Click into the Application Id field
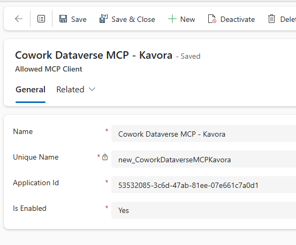Image resolution: width=296 pixels, height=245 pixels. 203,185
